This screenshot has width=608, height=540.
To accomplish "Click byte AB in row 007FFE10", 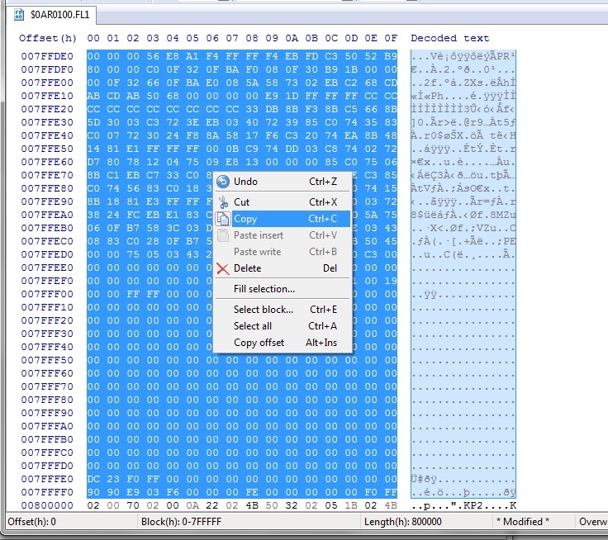I will click(x=93, y=96).
